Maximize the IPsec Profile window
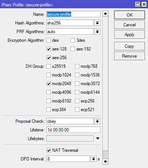Image resolution: width=148 pixels, height=168 pixels. (138, 5)
